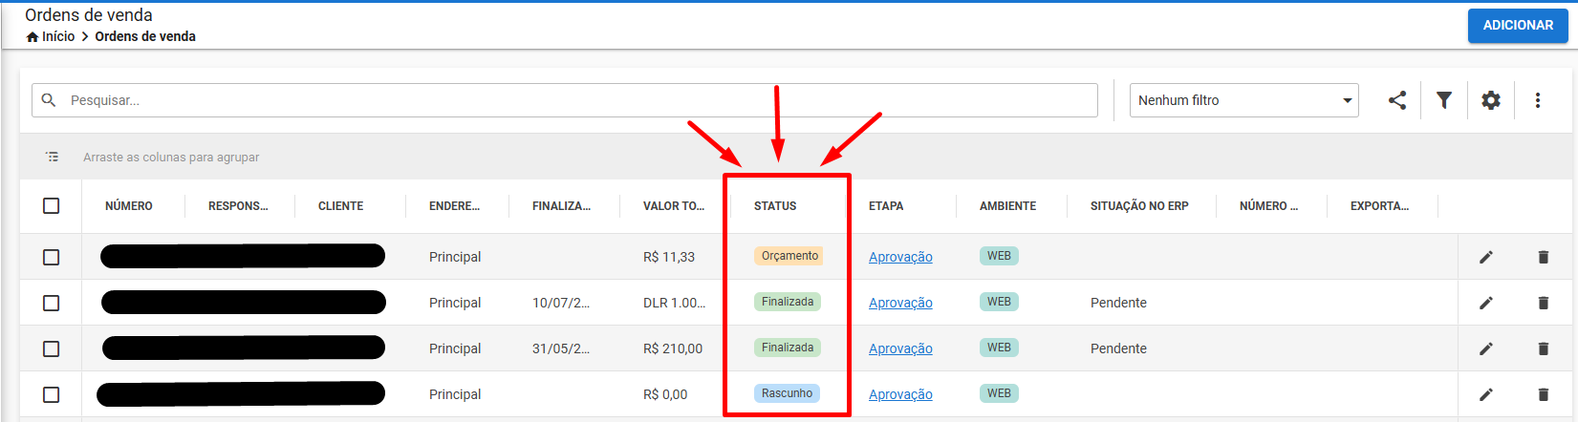Check the DLR 1.00 row checkbox
1578x422 pixels.
[52, 303]
